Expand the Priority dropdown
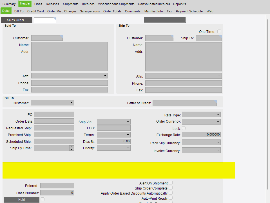 pyautogui.click(x=128, y=148)
